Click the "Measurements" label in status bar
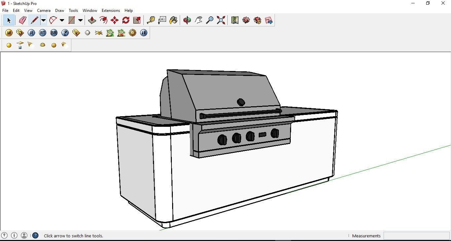 tap(366, 236)
